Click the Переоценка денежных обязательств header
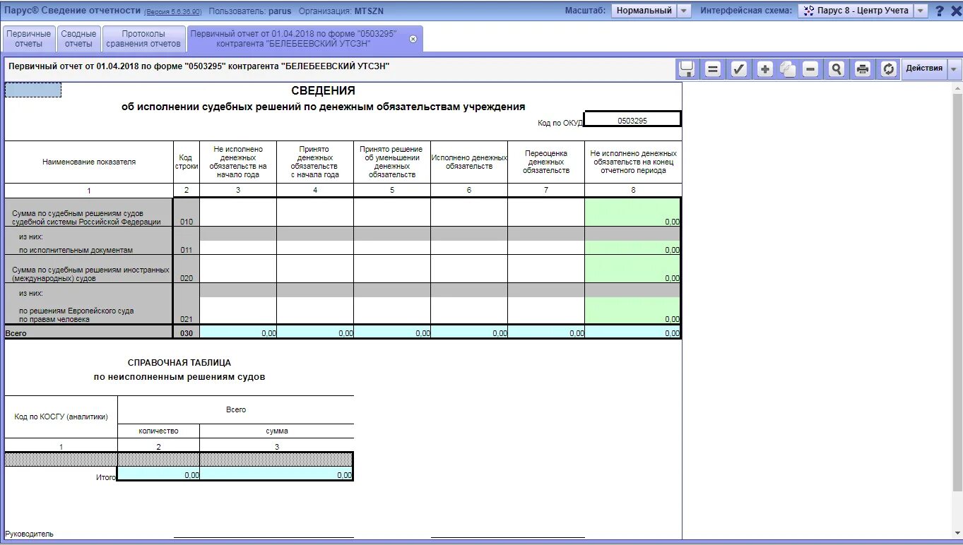 click(x=546, y=162)
